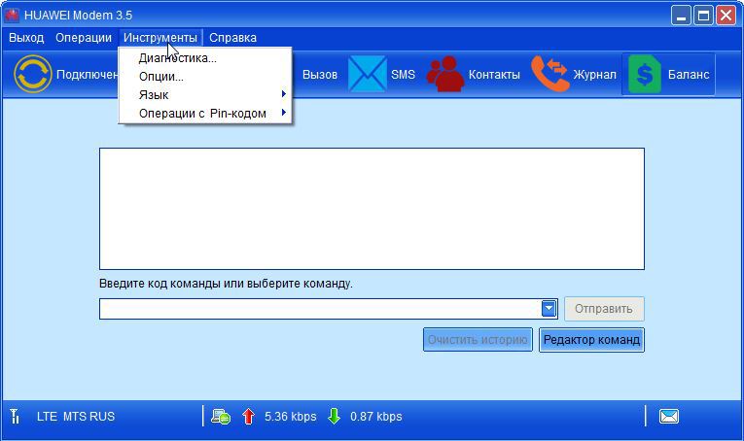Screen dimensions: 744x441
Task: Select Диагностика... from the menu
Action: [205, 58]
